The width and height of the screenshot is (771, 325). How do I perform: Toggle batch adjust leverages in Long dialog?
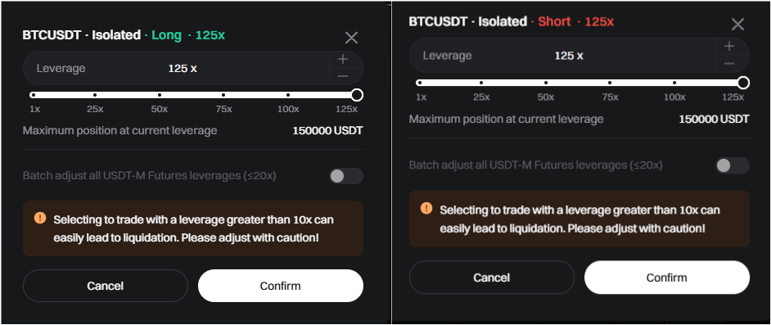tap(345, 176)
